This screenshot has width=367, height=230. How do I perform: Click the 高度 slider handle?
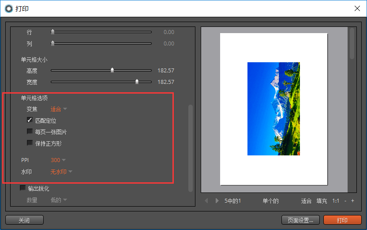point(112,70)
